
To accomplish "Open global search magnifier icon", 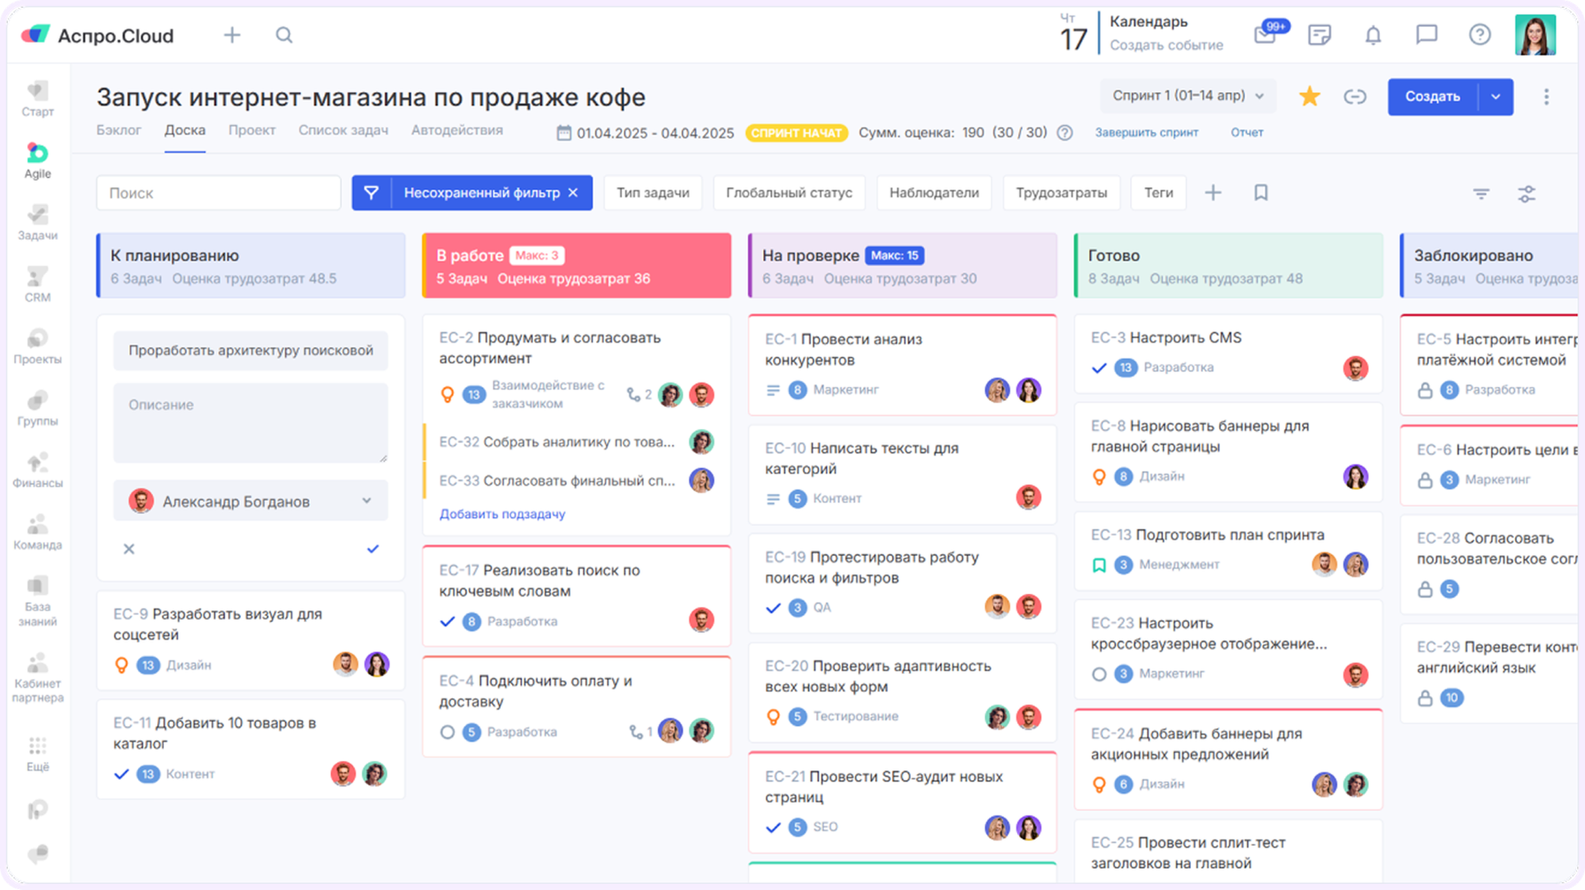I will tap(285, 35).
